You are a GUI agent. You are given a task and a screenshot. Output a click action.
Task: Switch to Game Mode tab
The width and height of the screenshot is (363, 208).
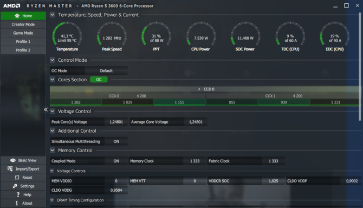(23, 33)
